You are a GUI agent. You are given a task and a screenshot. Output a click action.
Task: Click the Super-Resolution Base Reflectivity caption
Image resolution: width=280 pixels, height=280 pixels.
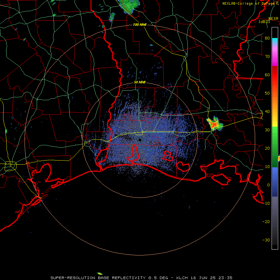141,278
